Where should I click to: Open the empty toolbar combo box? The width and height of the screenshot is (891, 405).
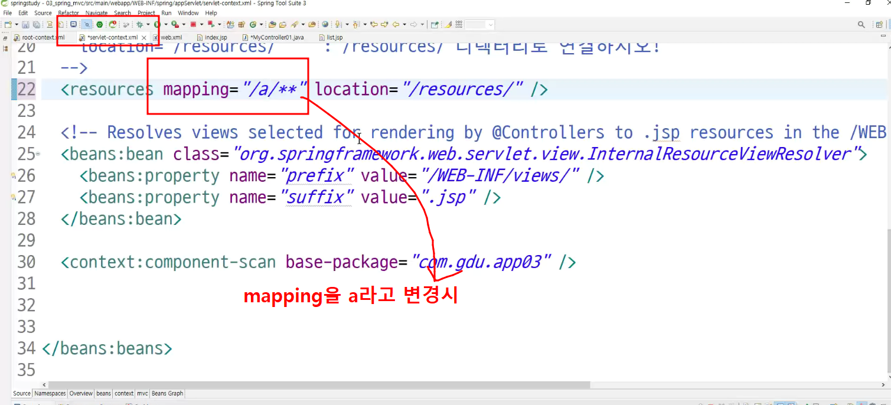coord(479,24)
